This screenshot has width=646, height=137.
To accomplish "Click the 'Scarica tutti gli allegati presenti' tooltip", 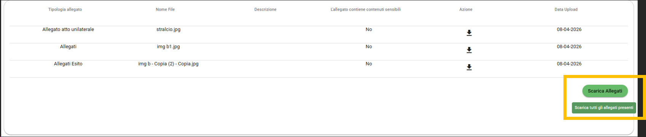I will (x=604, y=108).
